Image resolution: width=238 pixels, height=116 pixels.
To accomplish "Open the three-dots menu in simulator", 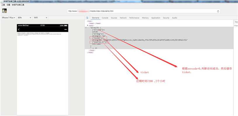I will pos(66,29).
